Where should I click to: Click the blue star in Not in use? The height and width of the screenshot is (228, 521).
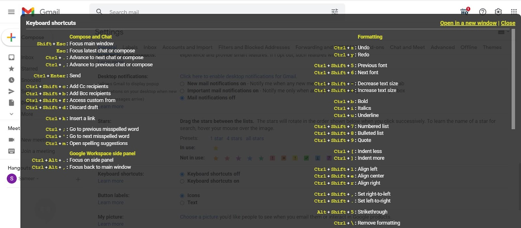pos(250,158)
